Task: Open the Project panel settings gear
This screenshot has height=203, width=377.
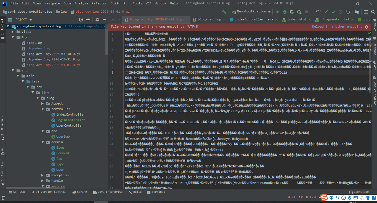Action: 97,20
